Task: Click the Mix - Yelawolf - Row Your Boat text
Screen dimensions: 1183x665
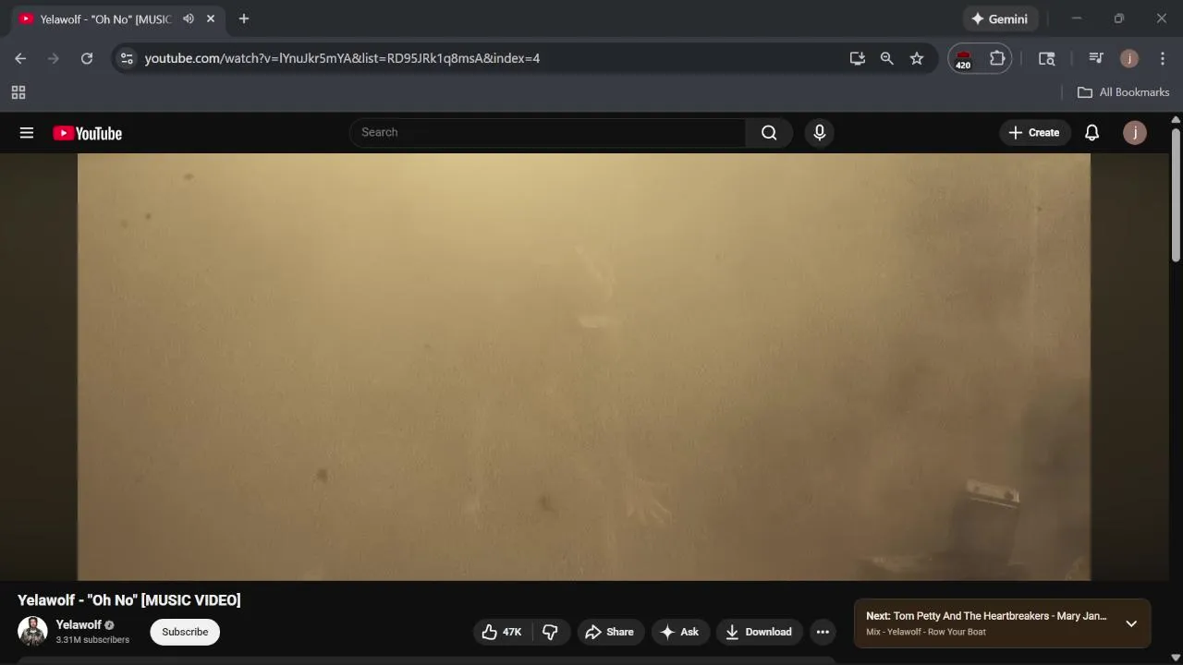Action: [926, 632]
